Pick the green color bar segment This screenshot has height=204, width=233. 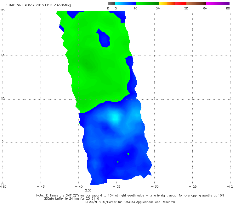point(147,4)
